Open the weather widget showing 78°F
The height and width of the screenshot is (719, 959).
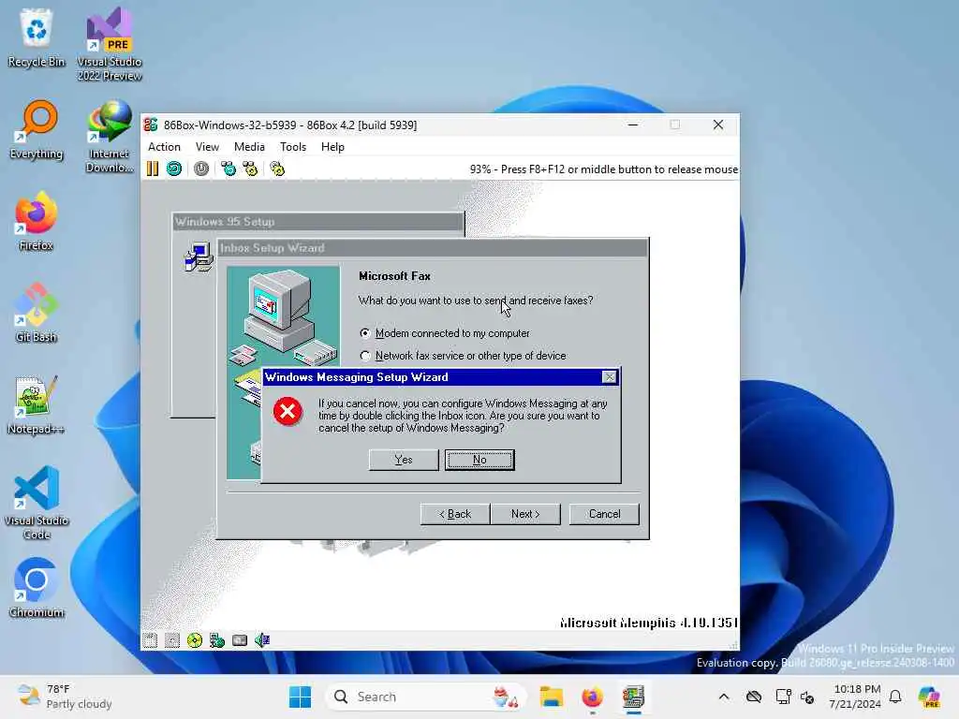pyautogui.click(x=65, y=697)
